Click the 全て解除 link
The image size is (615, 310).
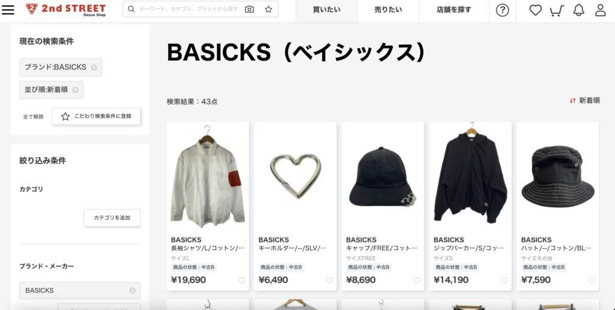coord(34,117)
